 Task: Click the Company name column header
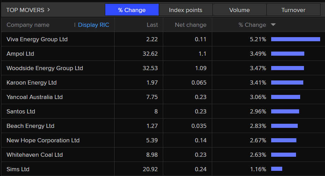click(x=28, y=25)
